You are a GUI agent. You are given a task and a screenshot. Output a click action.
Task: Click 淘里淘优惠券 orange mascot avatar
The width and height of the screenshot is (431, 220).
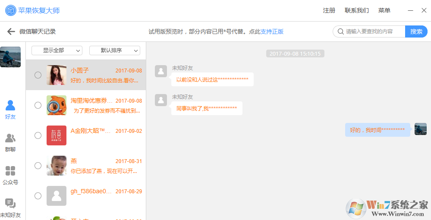tap(57, 105)
